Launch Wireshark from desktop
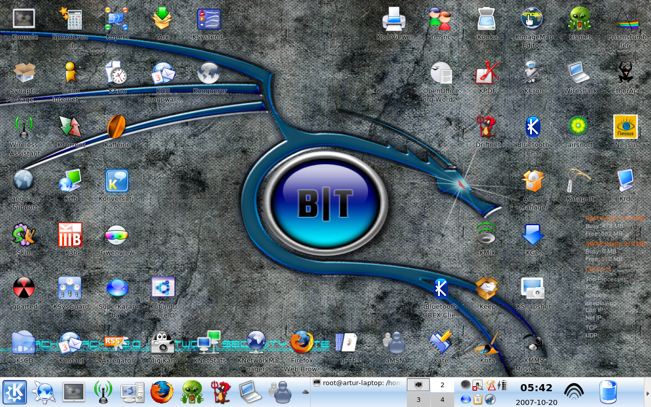Viewport: 651px width, 407px height. [579, 73]
